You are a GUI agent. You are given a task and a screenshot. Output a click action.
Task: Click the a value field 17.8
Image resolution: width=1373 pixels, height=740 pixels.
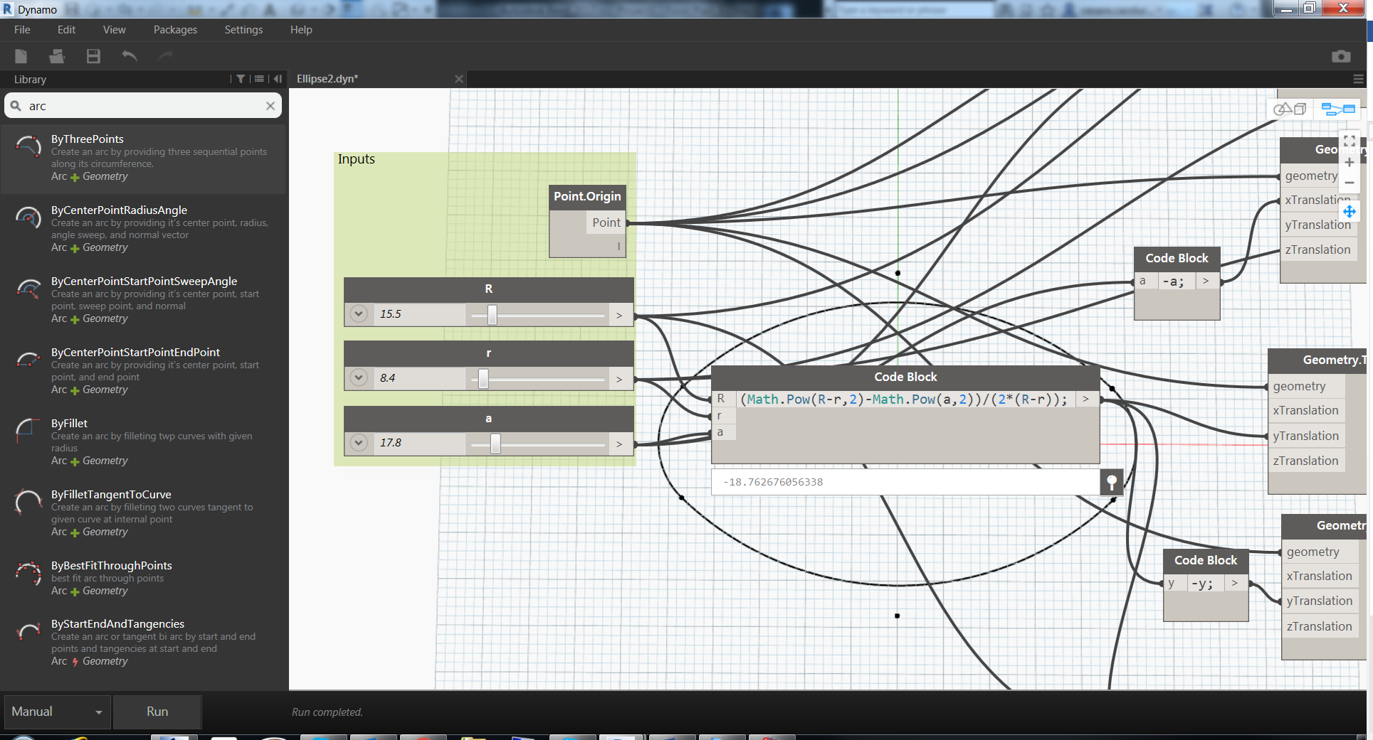click(x=420, y=442)
